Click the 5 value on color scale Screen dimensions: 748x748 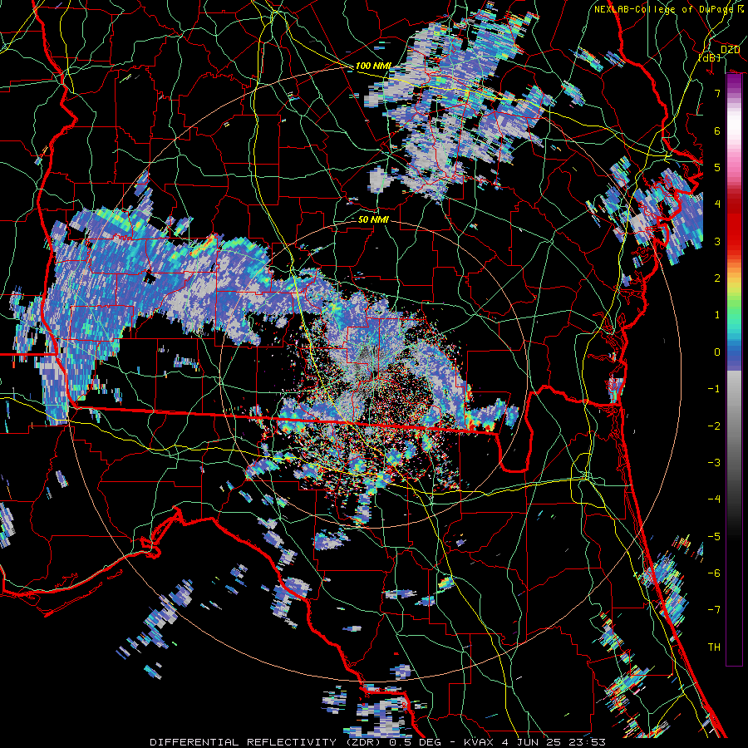coord(717,167)
